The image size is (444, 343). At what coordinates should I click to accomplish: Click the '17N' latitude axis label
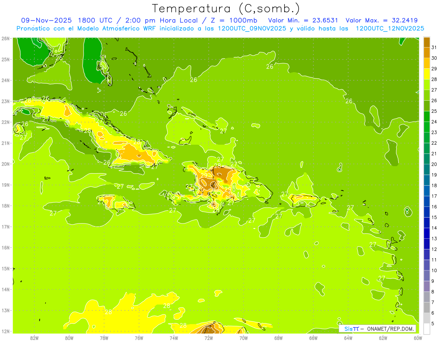pos(5,227)
